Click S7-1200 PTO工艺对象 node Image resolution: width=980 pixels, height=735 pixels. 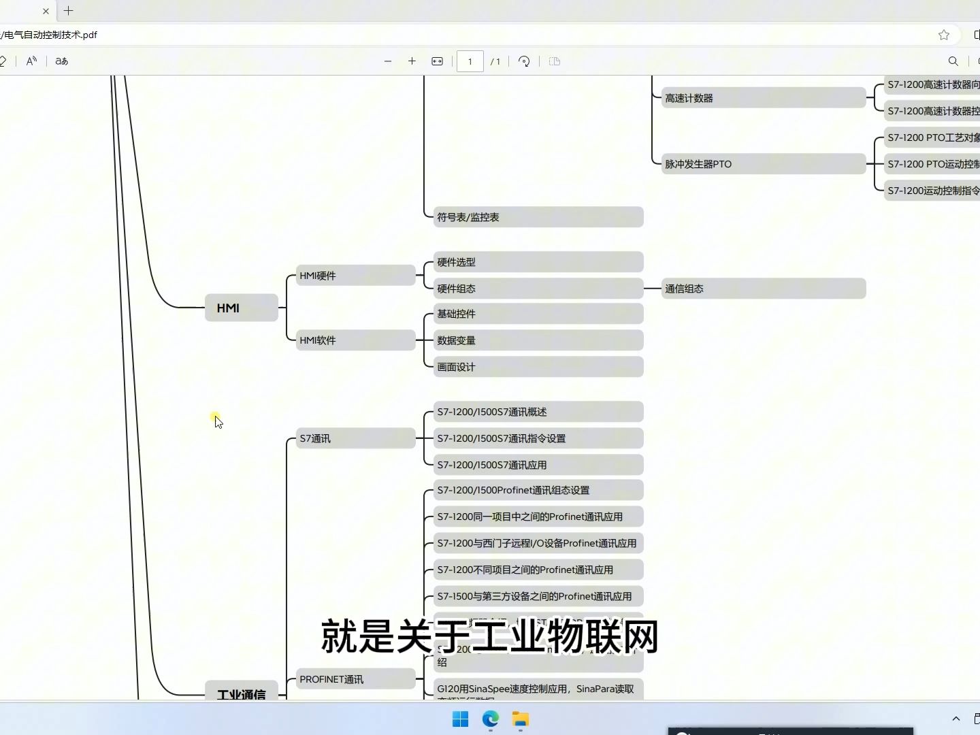point(932,137)
